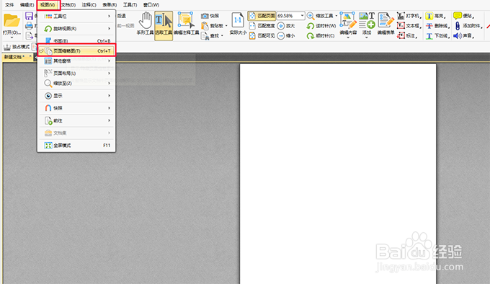Choose Other Panes (其他窗格) in View menu
This screenshot has width=490, height=284.
coord(76,61)
